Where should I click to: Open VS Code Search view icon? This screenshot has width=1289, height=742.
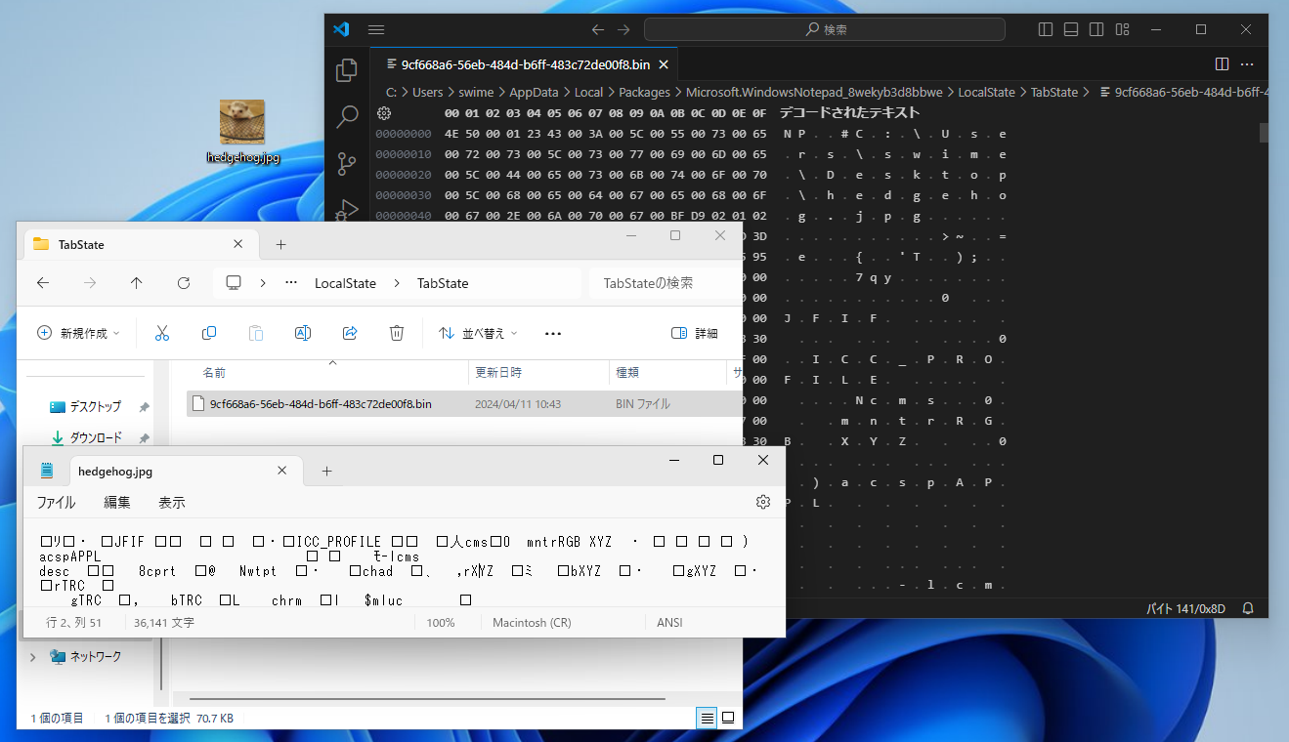tap(347, 118)
